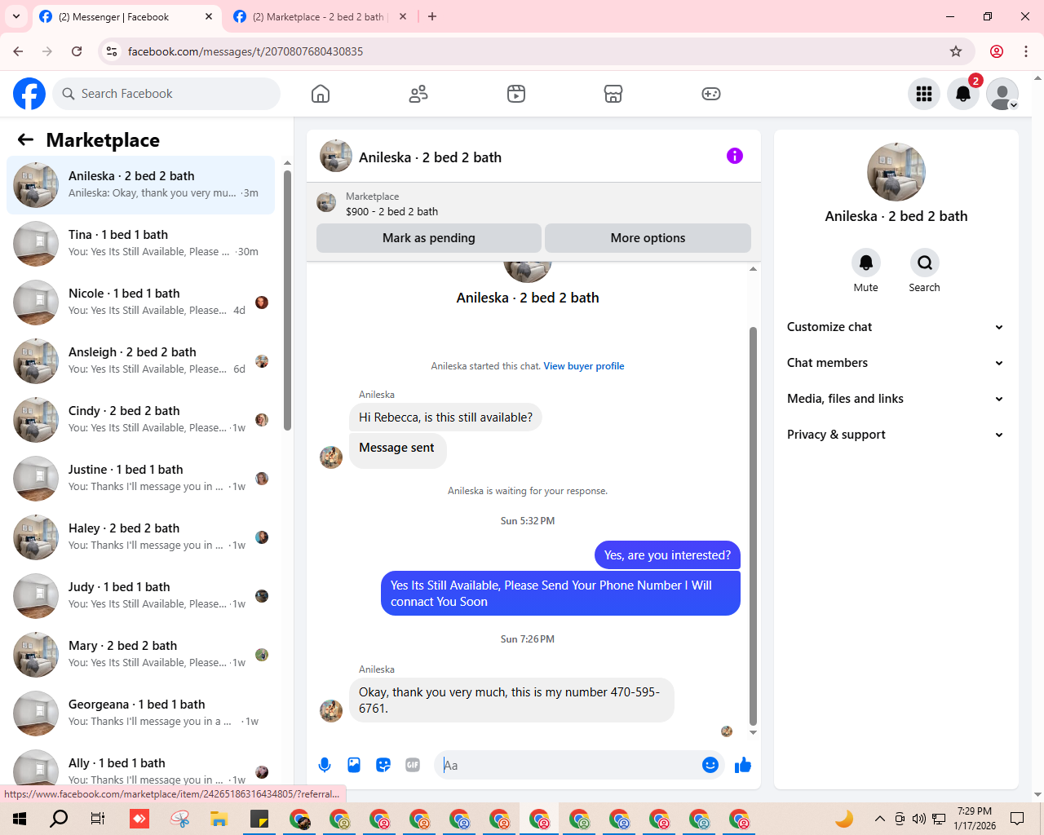The height and width of the screenshot is (835, 1044).
Task: Open the Gaming controller icon
Action: coord(711,94)
